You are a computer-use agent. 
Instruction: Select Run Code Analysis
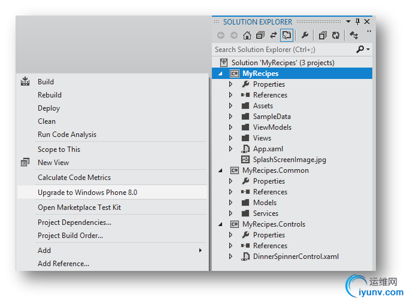[x=113, y=135]
